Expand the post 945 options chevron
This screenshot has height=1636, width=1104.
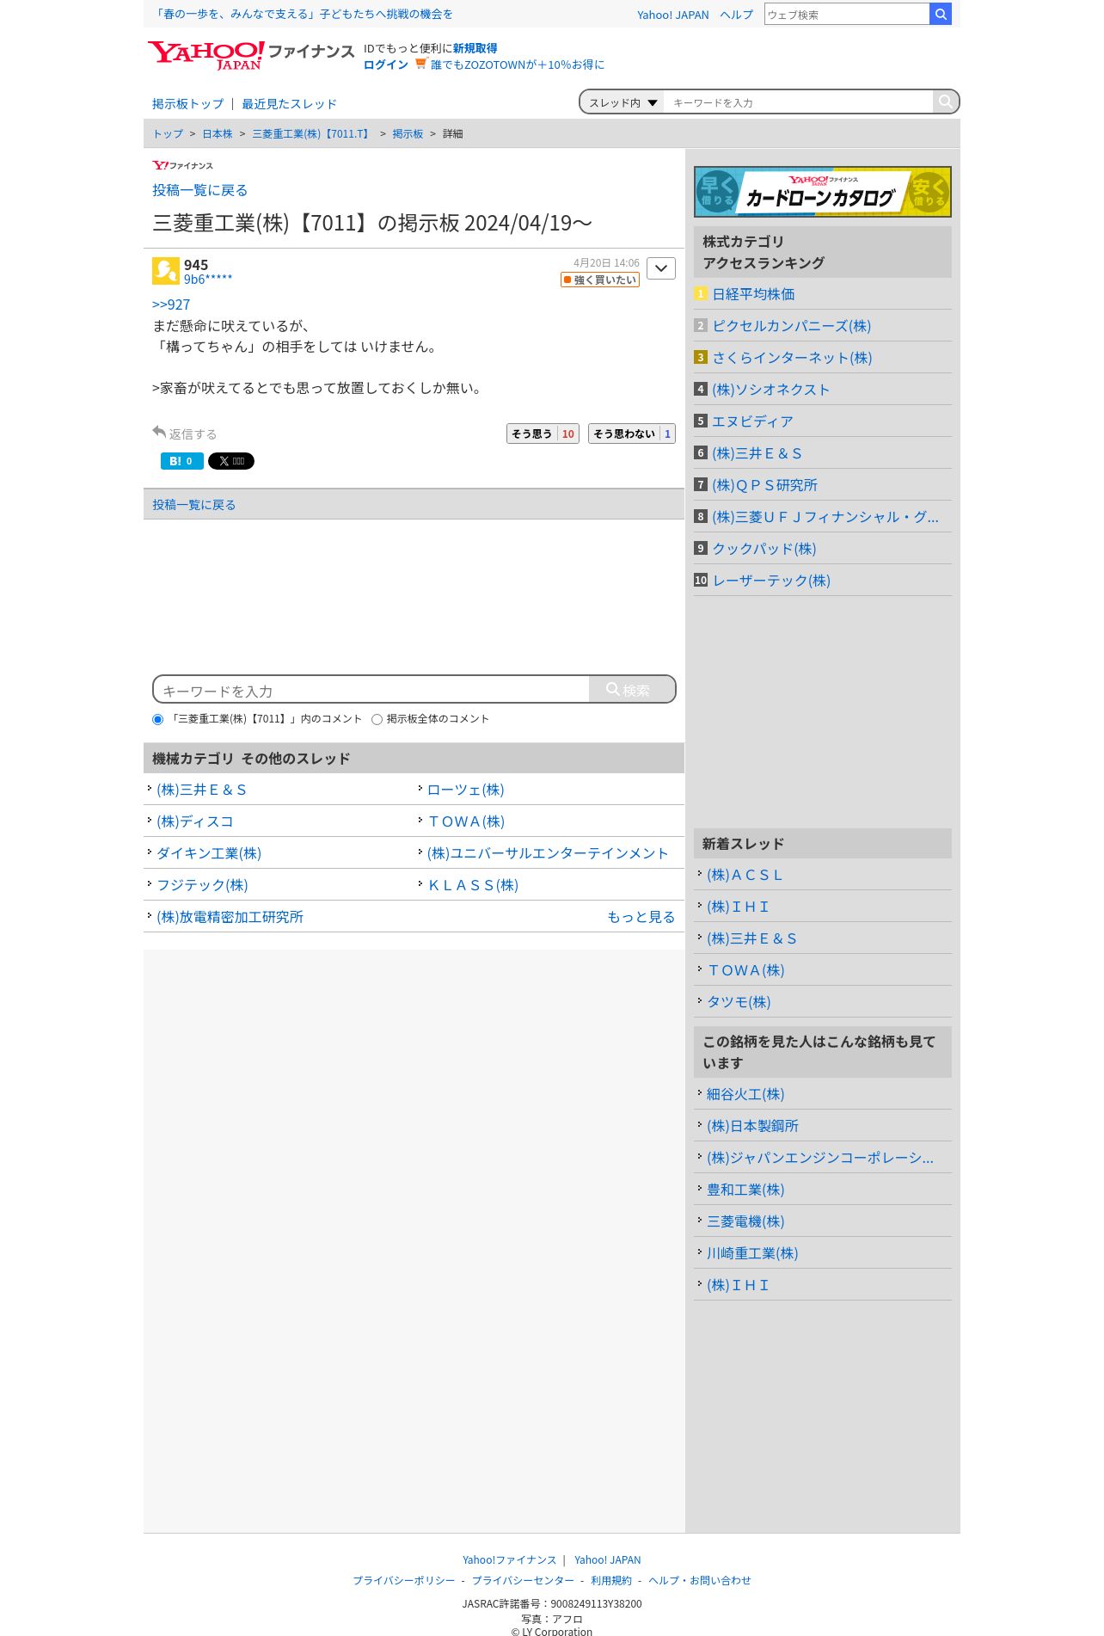(x=661, y=268)
